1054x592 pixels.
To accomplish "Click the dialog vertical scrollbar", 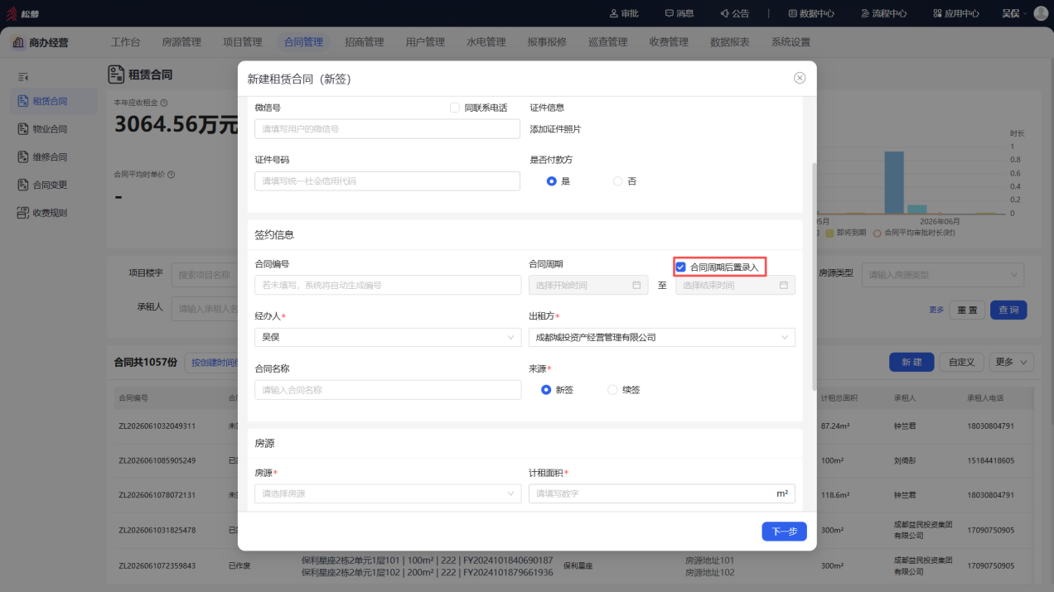I will point(815,276).
